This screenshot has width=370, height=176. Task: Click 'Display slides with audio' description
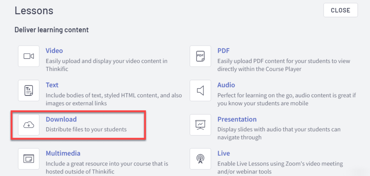click(279, 133)
